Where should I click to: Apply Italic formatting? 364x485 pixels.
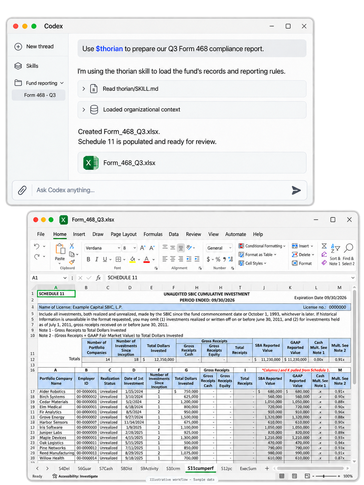tap(97, 259)
